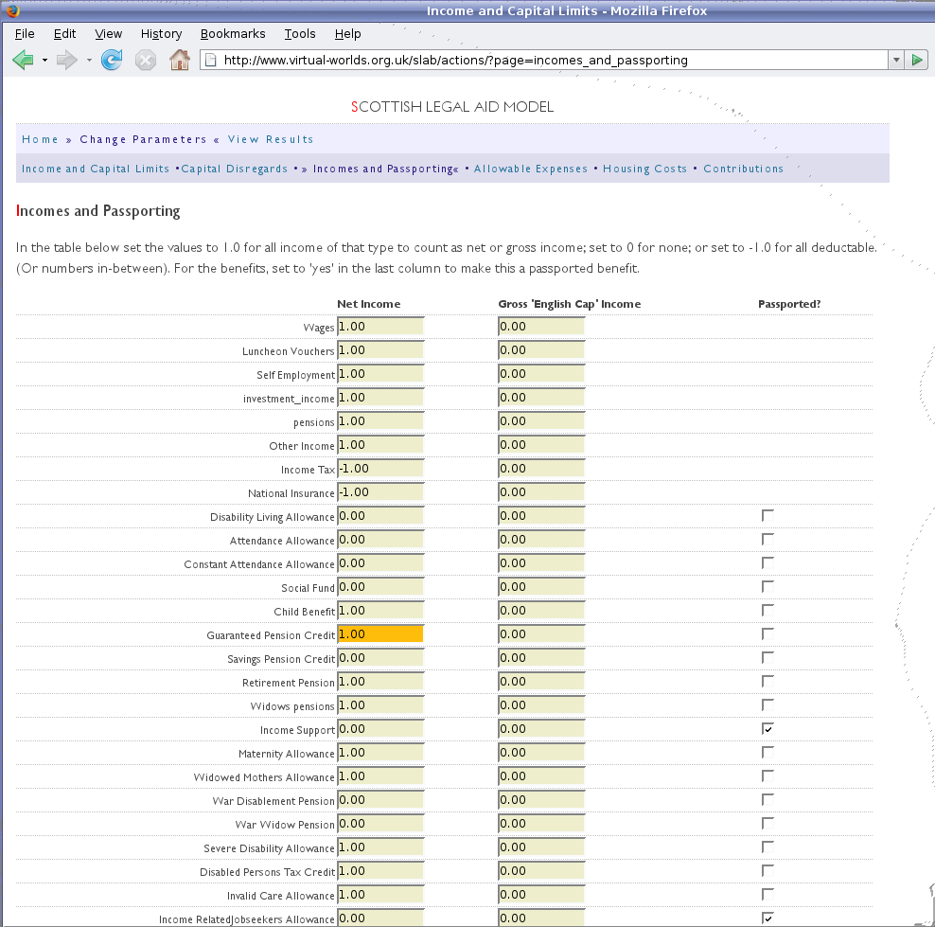This screenshot has height=927, width=935.
Task: Go to the Home page icon
Action: 179,61
